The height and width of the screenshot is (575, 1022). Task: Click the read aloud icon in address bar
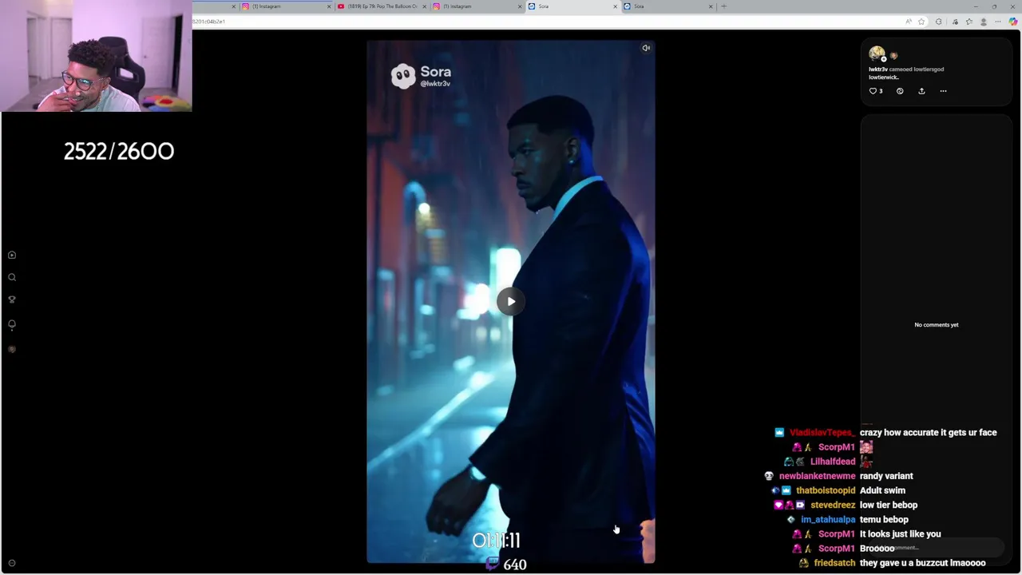[x=909, y=22]
